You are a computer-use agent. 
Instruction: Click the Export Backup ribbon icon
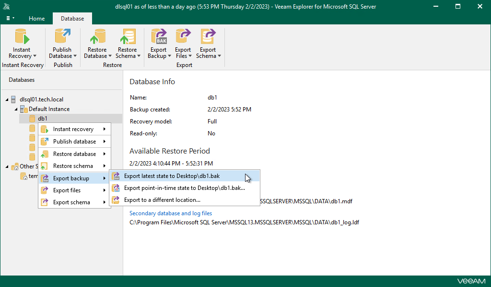(159, 36)
